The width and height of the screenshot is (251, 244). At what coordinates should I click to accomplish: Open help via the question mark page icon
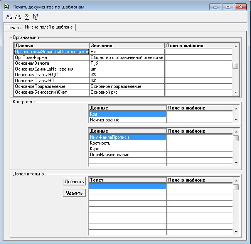27,17
